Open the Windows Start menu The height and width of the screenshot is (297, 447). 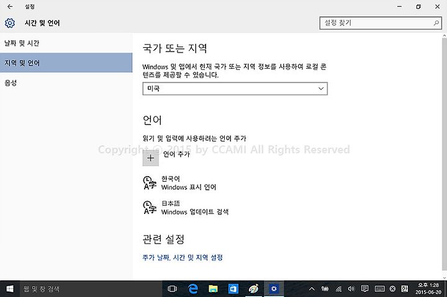[x=10, y=289]
